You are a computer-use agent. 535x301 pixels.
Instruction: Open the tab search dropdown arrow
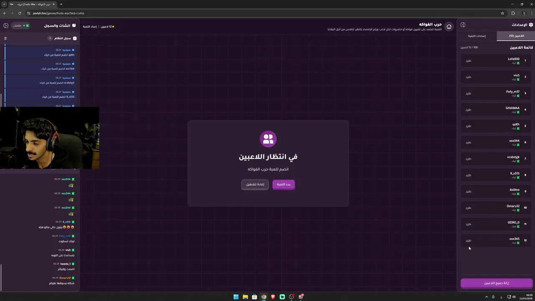(4, 4)
